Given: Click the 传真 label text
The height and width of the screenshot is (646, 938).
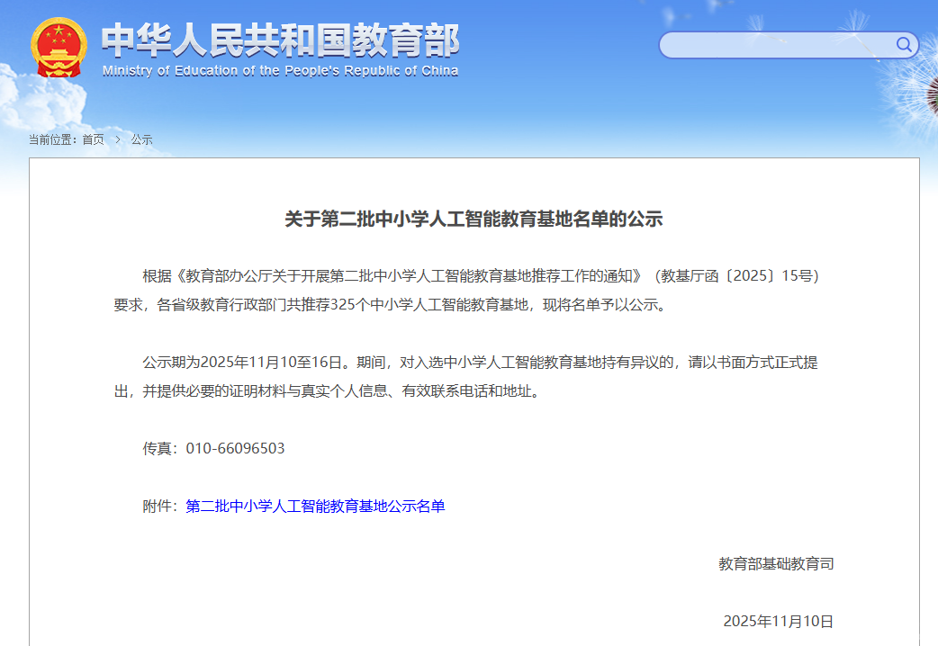Looking at the screenshot, I should [158, 448].
